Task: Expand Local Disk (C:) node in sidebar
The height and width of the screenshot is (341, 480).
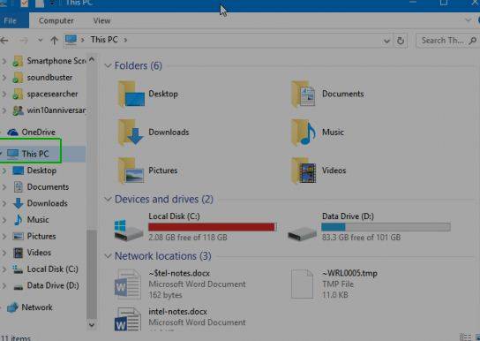Action: pos(4,269)
